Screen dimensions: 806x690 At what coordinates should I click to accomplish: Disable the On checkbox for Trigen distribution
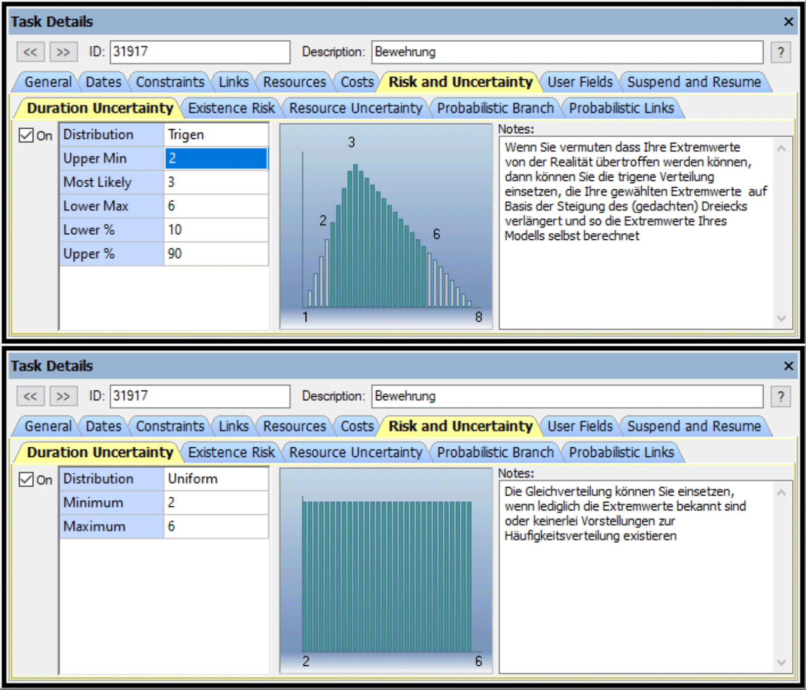click(x=26, y=135)
